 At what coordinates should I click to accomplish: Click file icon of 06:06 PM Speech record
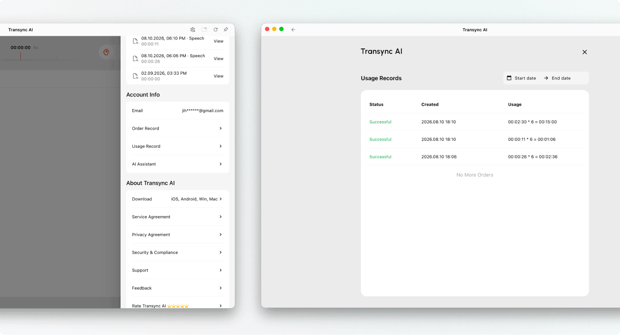[135, 59]
